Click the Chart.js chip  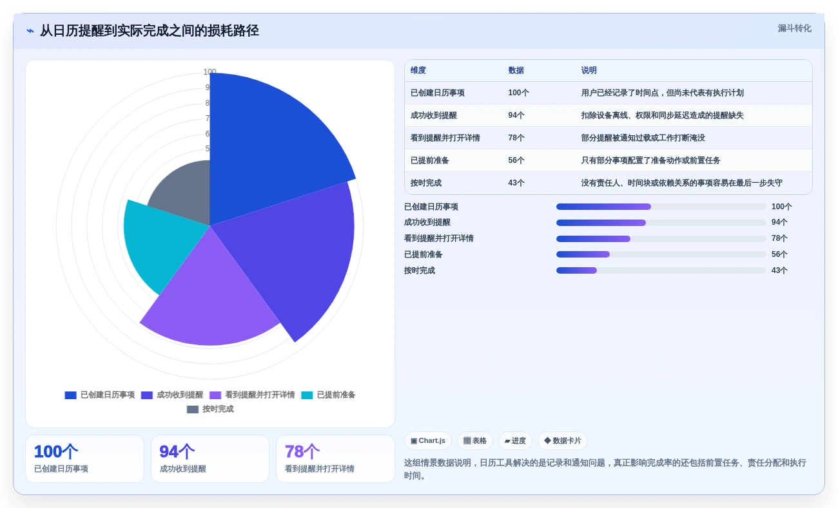click(x=428, y=441)
